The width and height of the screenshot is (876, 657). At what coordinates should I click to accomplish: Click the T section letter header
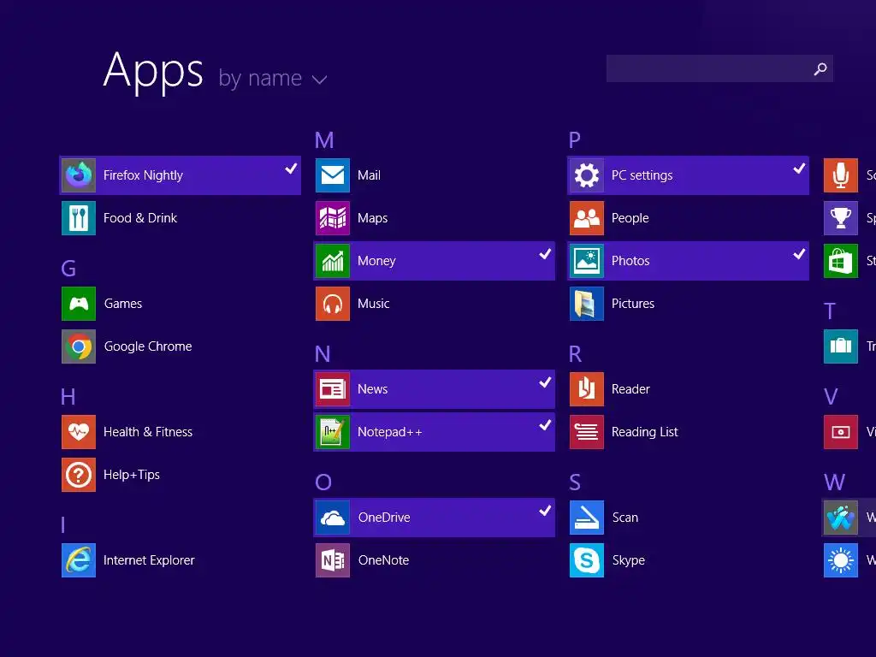pyautogui.click(x=830, y=311)
